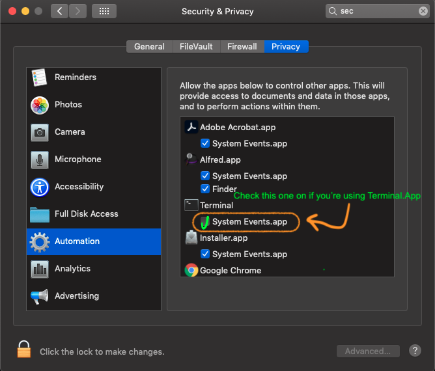This screenshot has width=435, height=371.
Task: Click 'Google Chrome' name in app list
Action: (231, 270)
